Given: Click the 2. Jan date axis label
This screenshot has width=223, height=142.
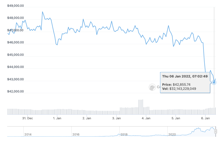Looking at the screenshot, I should point(87,119).
